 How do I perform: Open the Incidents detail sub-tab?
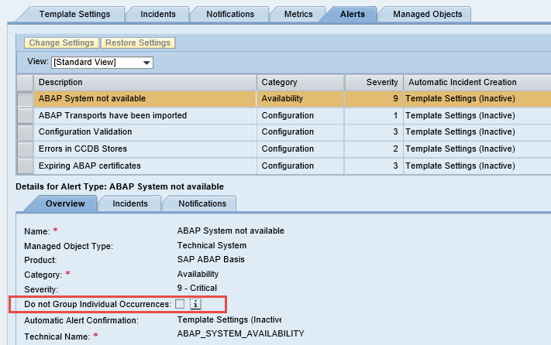tap(130, 203)
